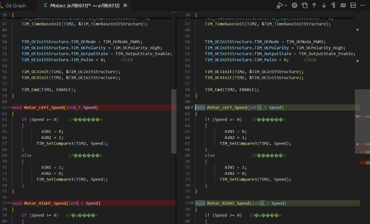370x224 pixels.
Task: Switch to the Git Graph tab
Action: point(15,6)
